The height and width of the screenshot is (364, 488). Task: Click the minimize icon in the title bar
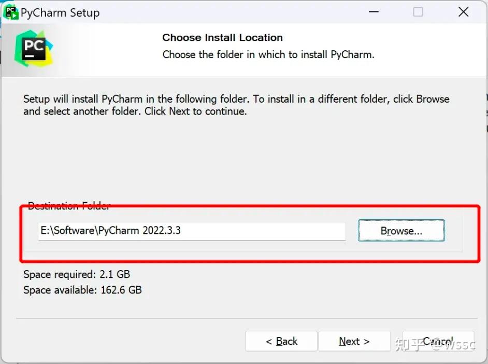click(373, 11)
